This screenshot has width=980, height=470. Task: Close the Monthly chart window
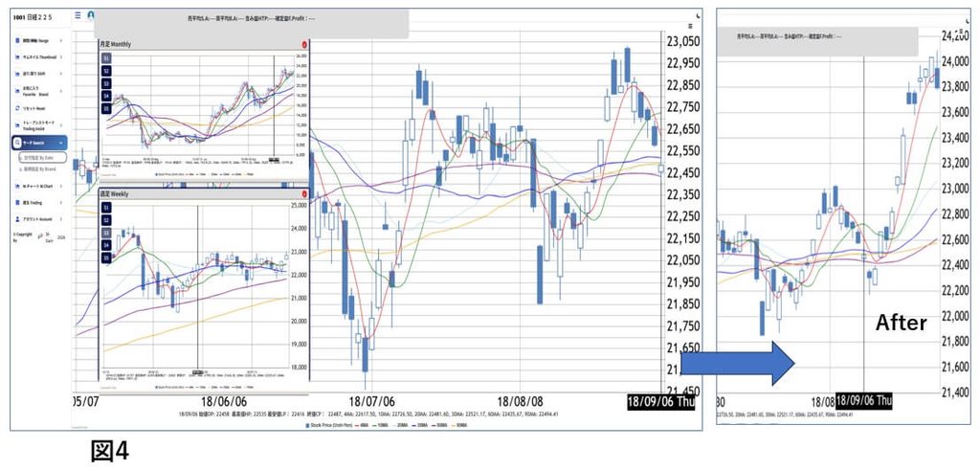pos(303,45)
